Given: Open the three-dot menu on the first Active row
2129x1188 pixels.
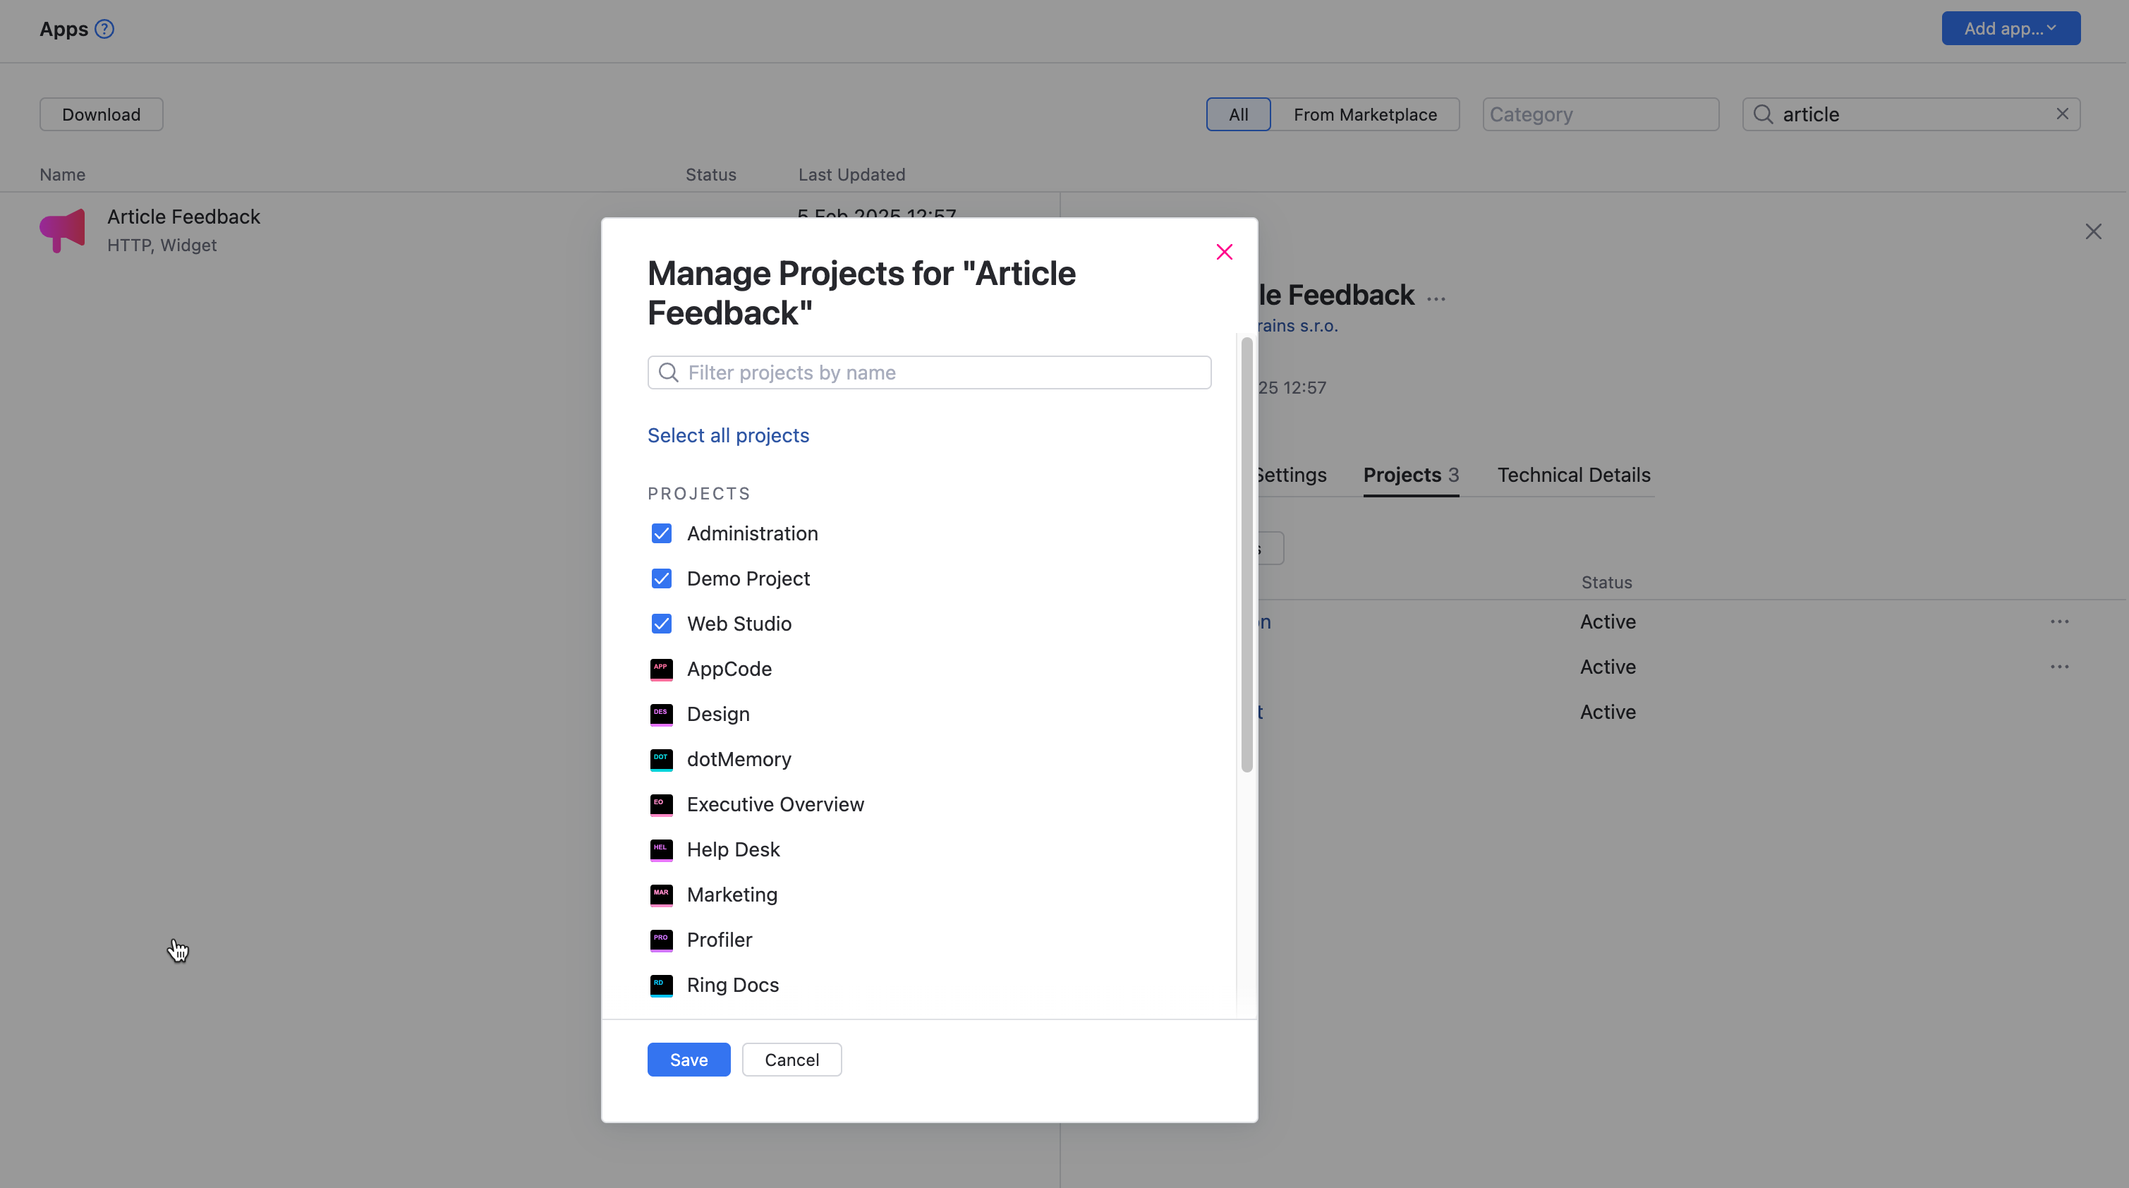Looking at the screenshot, I should (2060, 622).
